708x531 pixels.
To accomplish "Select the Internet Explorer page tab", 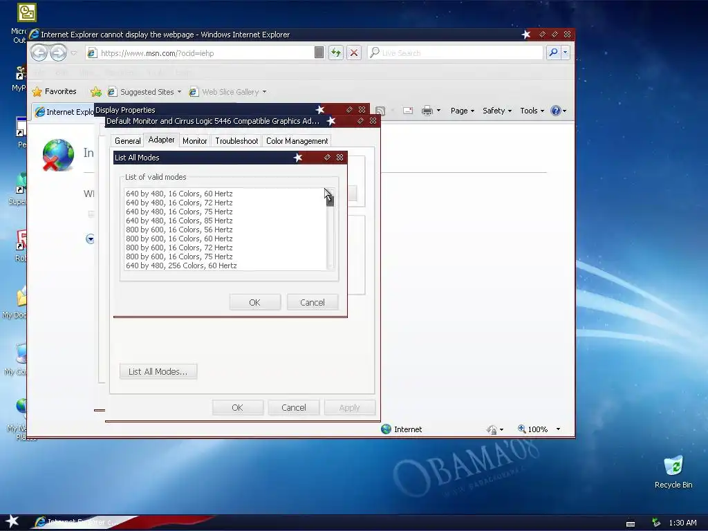I will point(64,111).
